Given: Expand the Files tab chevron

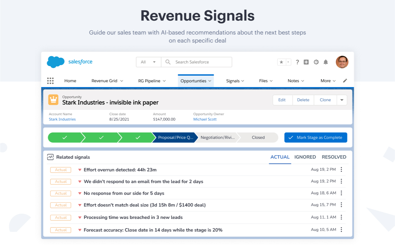Looking at the screenshot, I should point(271,81).
